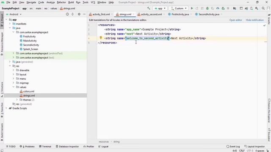Open the Event Log button
This screenshot has width=271, height=152.
click(x=233, y=147)
